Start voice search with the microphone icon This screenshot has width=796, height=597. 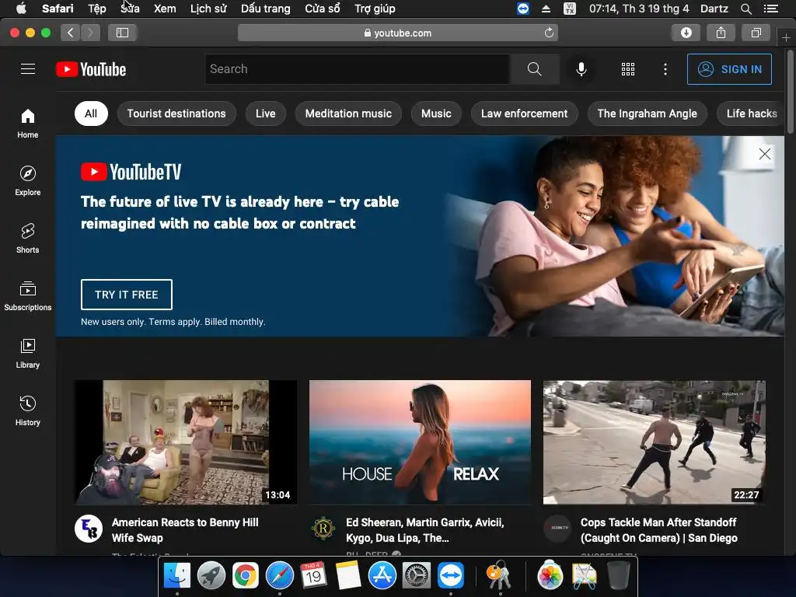[581, 69]
